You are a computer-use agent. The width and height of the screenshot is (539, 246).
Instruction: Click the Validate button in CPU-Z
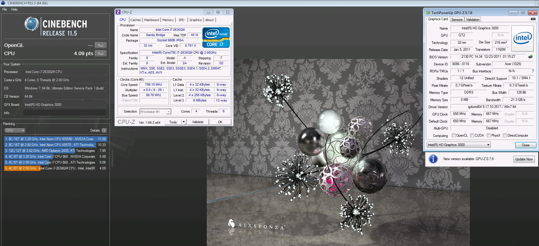[198, 122]
